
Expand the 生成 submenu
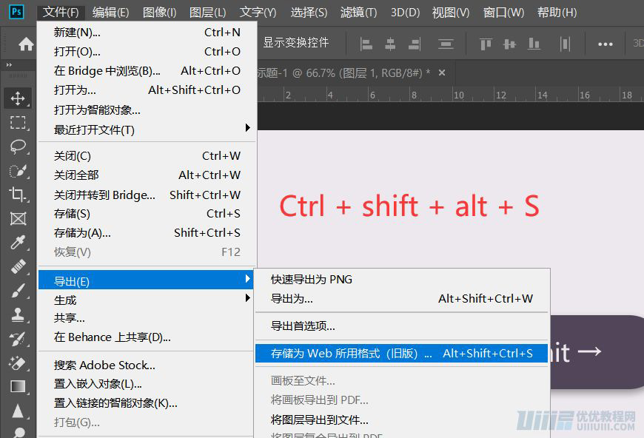click(111, 300)
